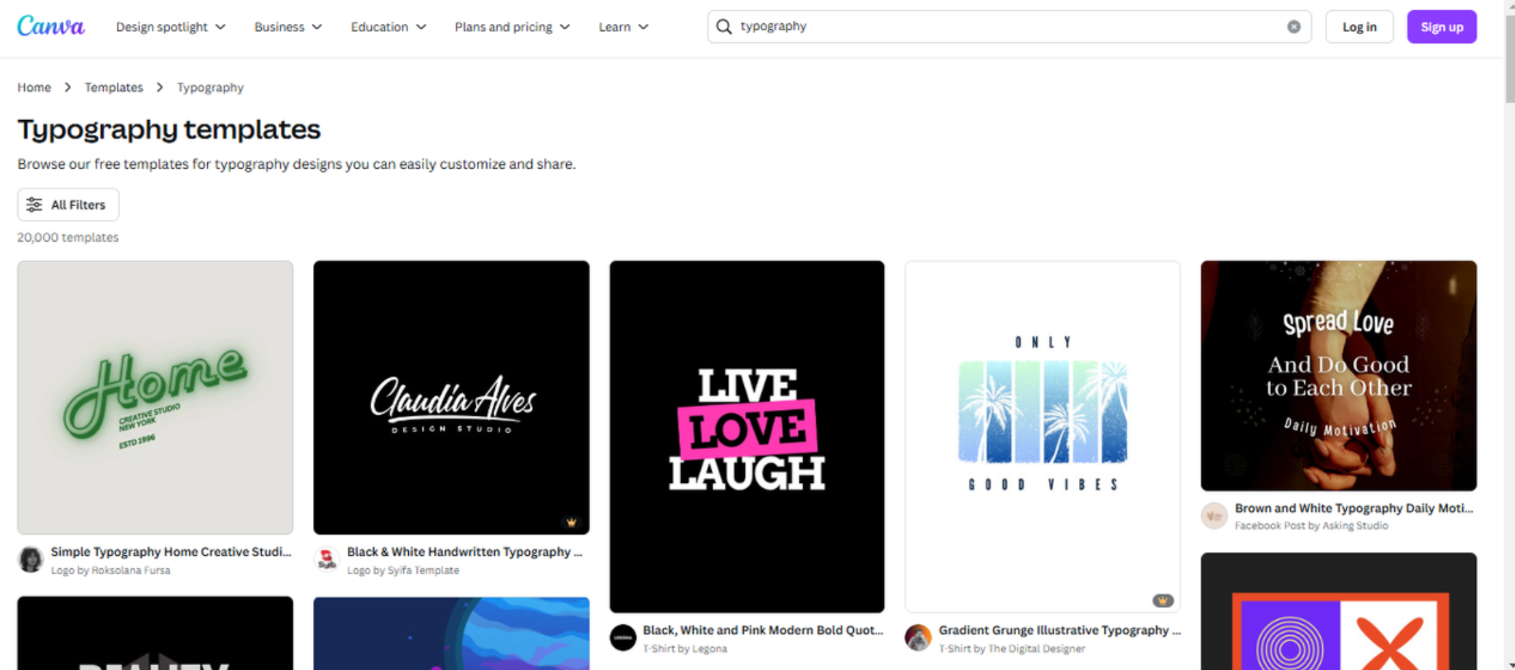Click the search magnifier icon
This screenshot has width=1515, height=670.
(724, 27)
